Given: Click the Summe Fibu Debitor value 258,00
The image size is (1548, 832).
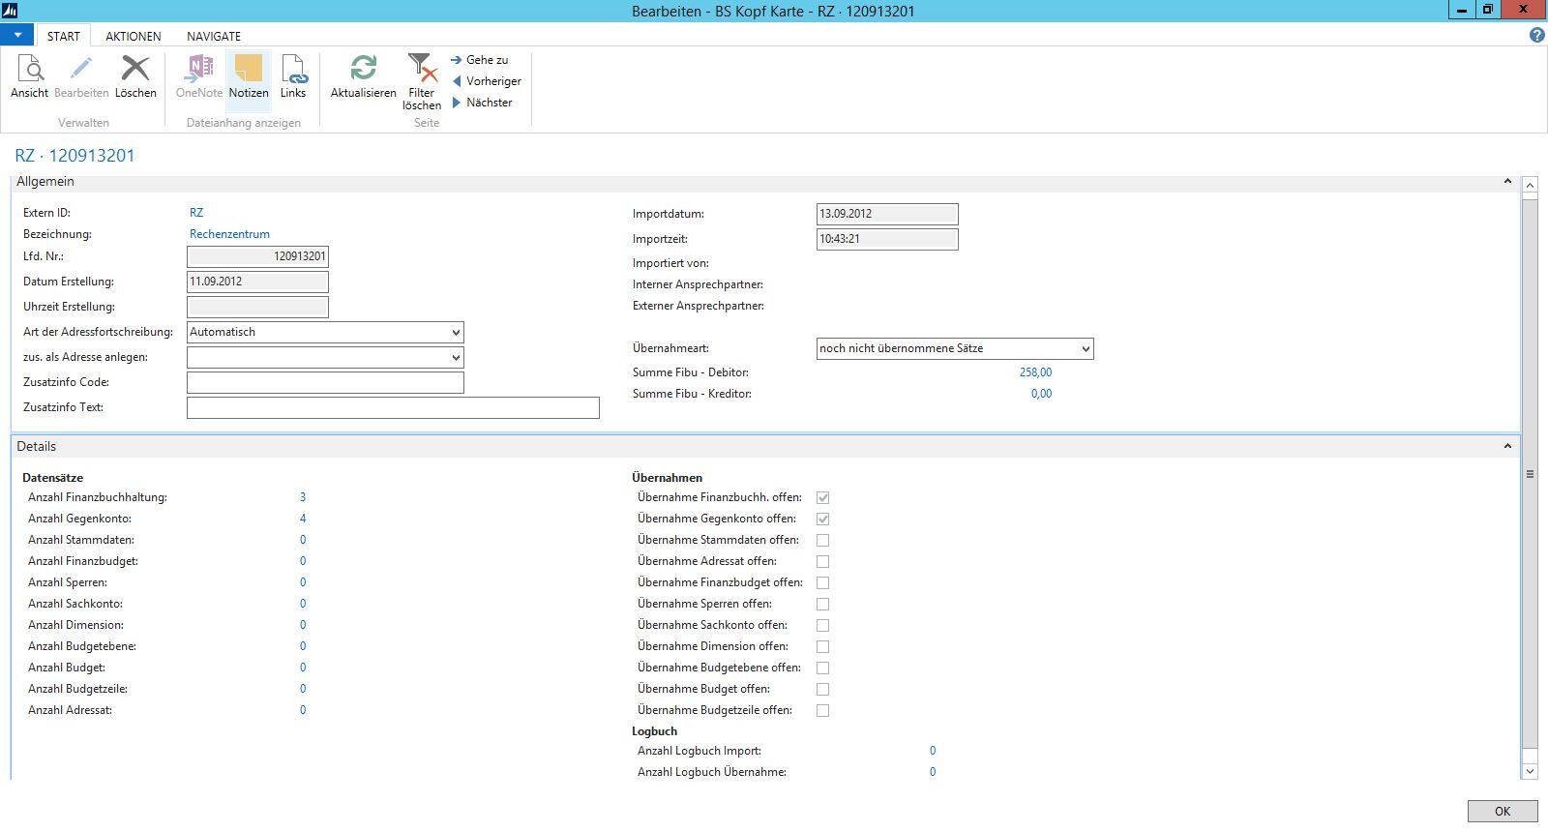Looking at the screenshot, I should coord(1035,372).
